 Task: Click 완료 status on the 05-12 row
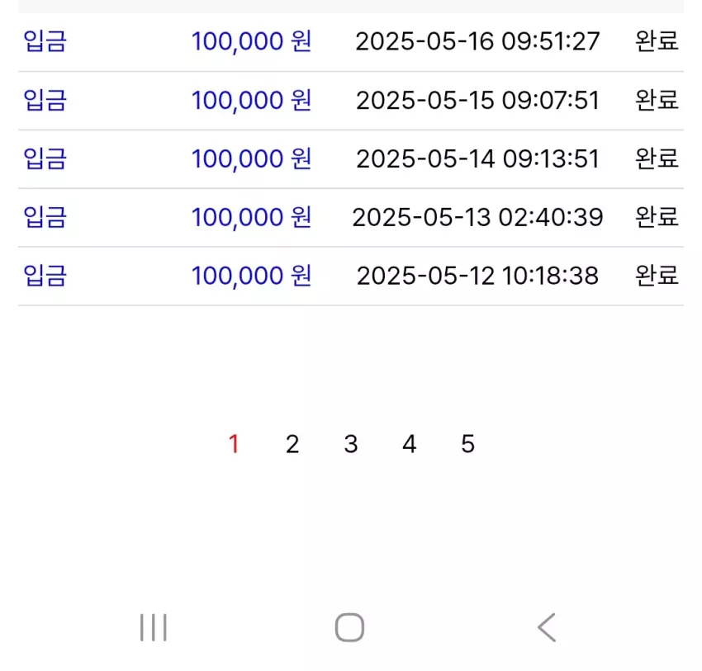point(657,275)
